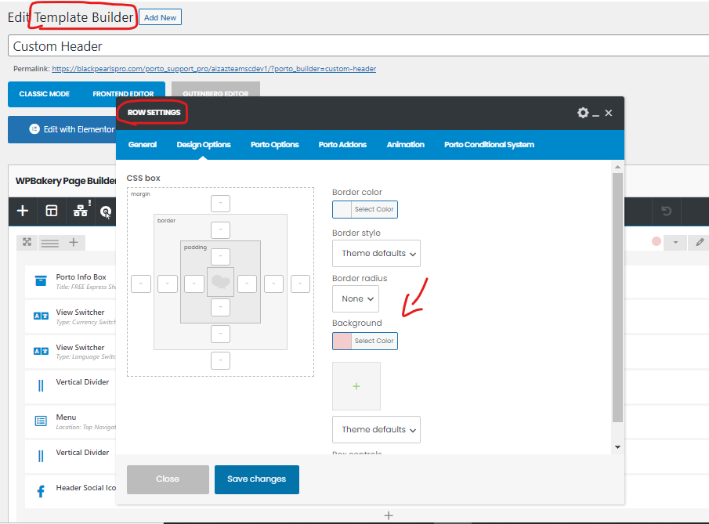Click the Menu element icon

(41, 421)
